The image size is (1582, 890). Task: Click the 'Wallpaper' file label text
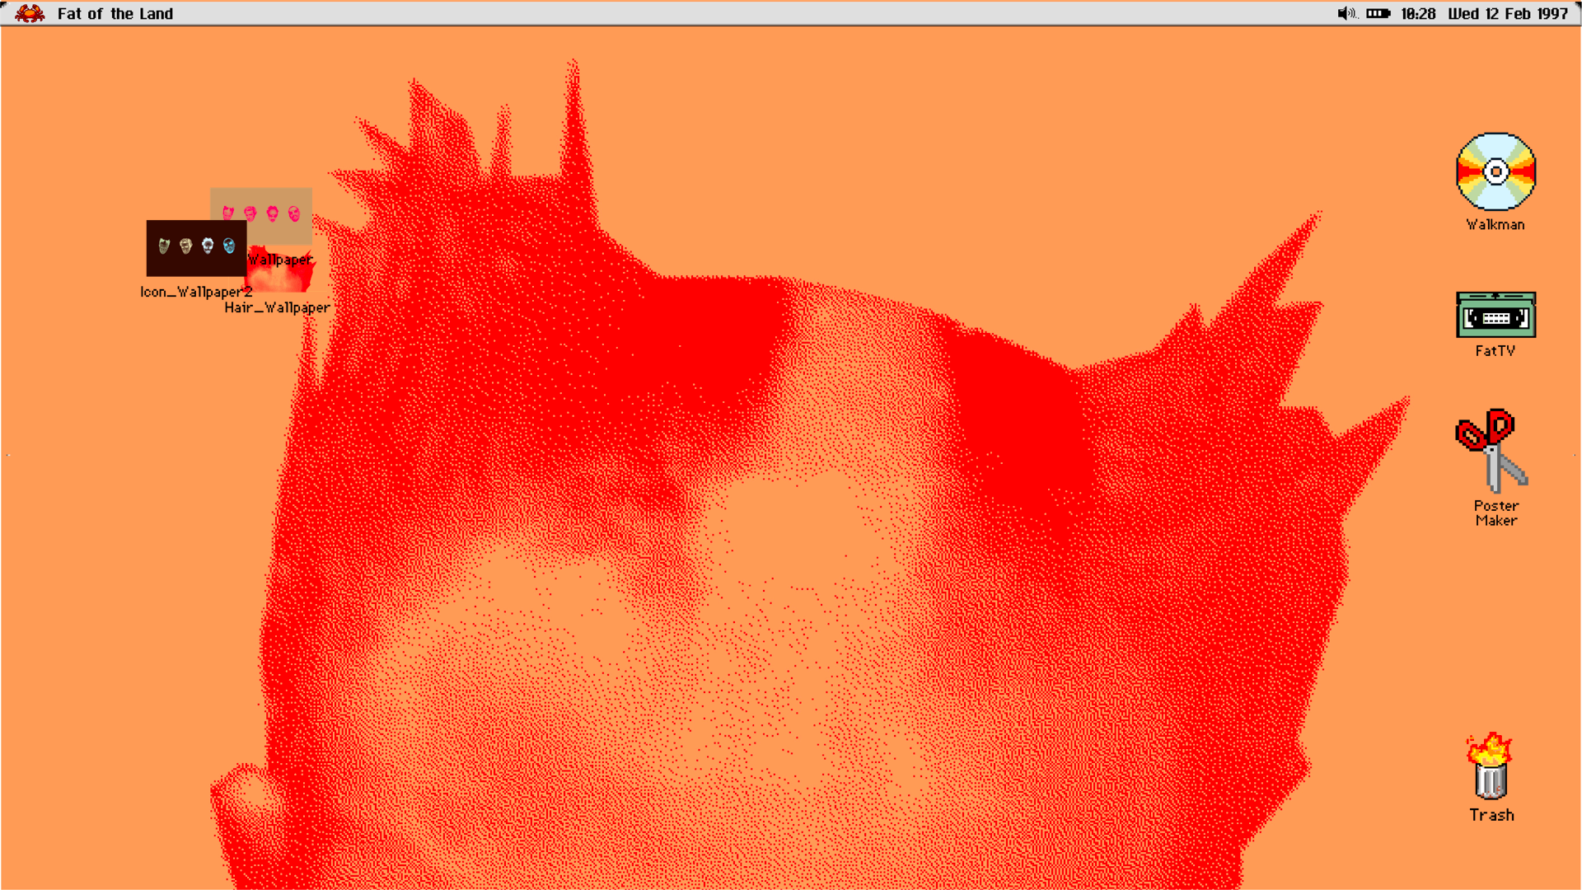point(280,260)
